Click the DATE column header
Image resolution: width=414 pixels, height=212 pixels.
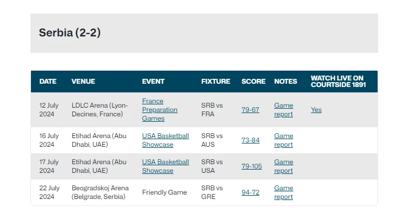pos(48,82)
